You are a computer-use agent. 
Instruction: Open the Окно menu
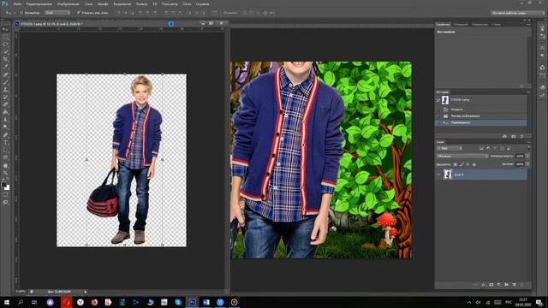tap(187, 4)
